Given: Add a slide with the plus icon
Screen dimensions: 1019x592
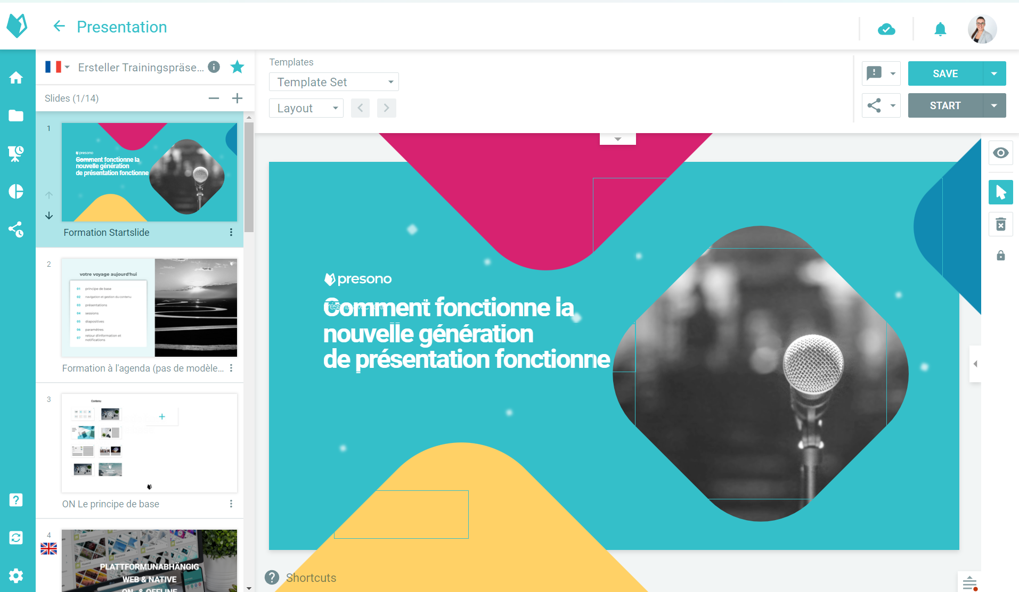Looking at the screenshot, I should pyautogui.click(x=237, y=98).
